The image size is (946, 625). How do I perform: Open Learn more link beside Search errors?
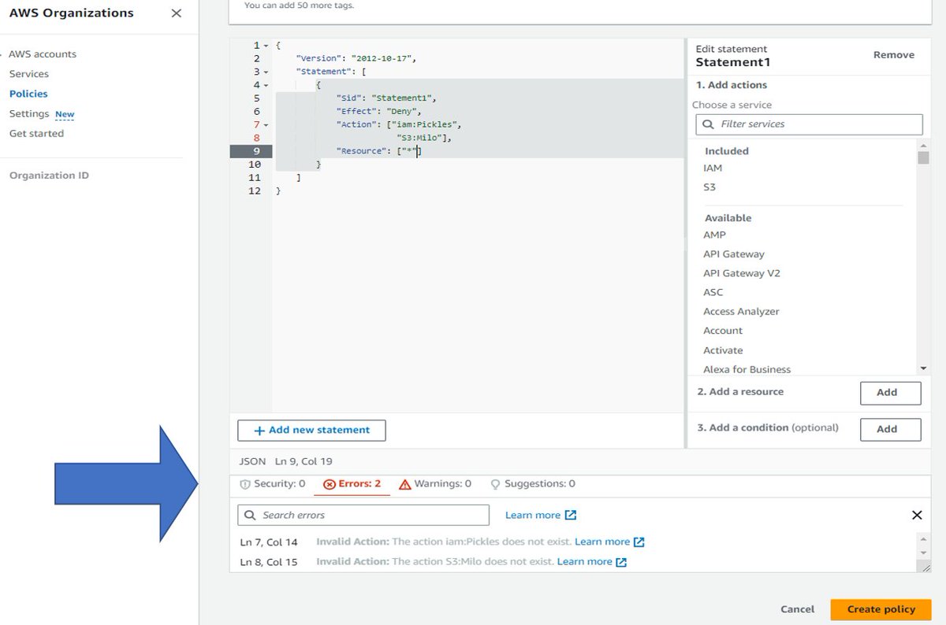(541, 515)
